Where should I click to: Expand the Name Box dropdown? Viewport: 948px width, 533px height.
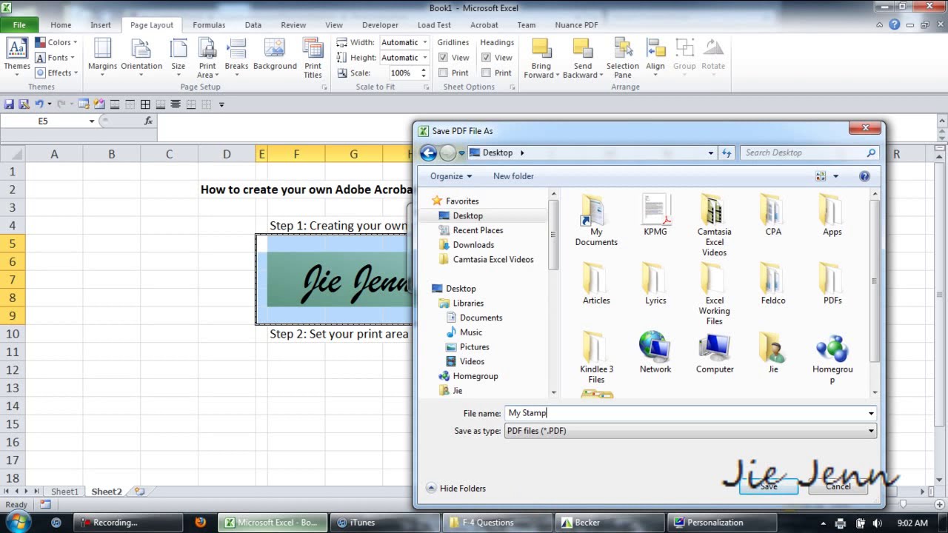tap(92, 121)
